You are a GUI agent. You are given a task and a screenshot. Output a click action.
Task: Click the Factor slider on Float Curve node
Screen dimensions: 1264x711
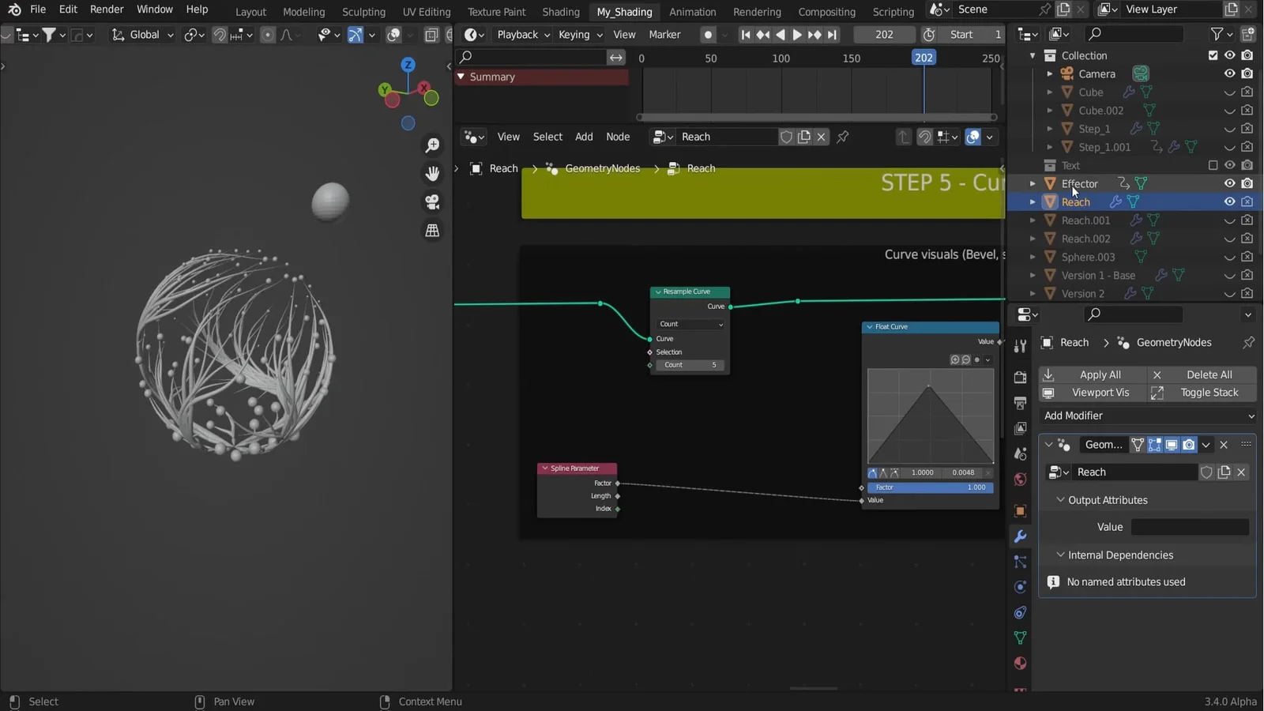tap(930, 487)
